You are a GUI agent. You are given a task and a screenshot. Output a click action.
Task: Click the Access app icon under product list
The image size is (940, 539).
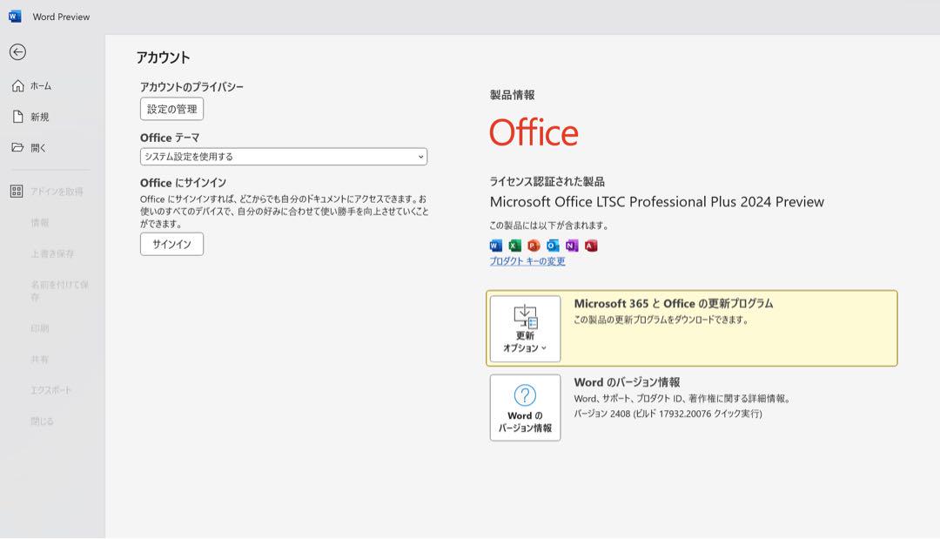(x=591, y=246)
